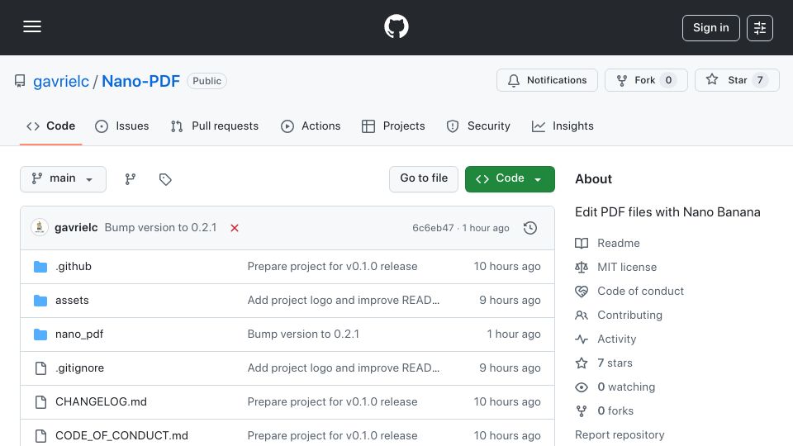The image size is (793, 446).
Task: Open the Contributing link
Action: point(619,315)
